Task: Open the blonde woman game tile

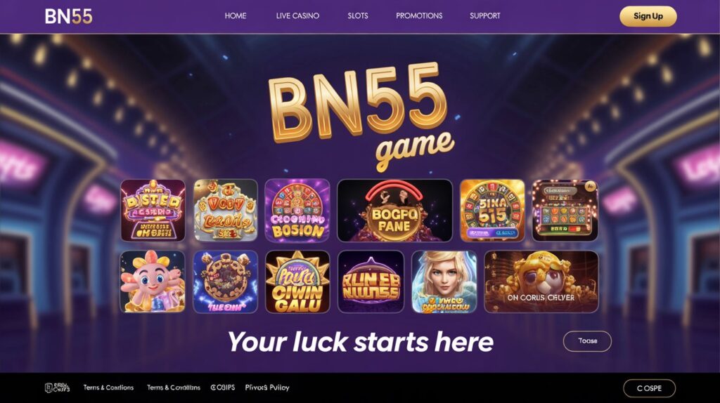Action: pyautogui.click(x=444, y=282)
